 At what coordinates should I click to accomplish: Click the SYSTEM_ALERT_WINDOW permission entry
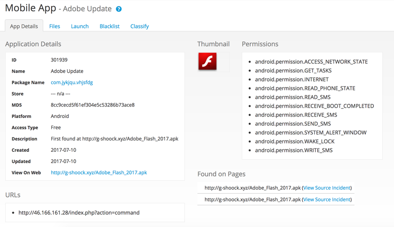[x=311, y=132]
